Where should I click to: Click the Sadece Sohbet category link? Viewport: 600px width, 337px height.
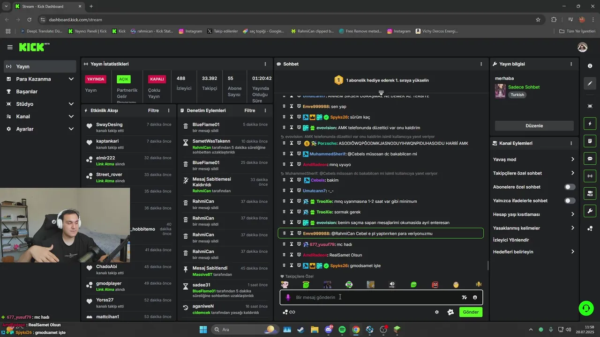point(524,87)
